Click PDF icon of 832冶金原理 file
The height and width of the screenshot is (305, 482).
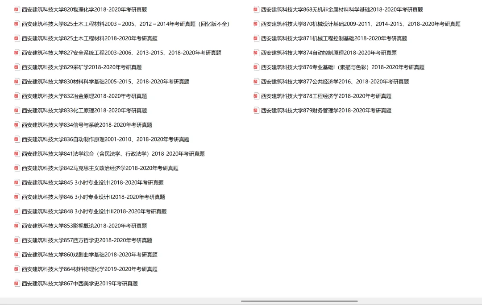(17, 96)
